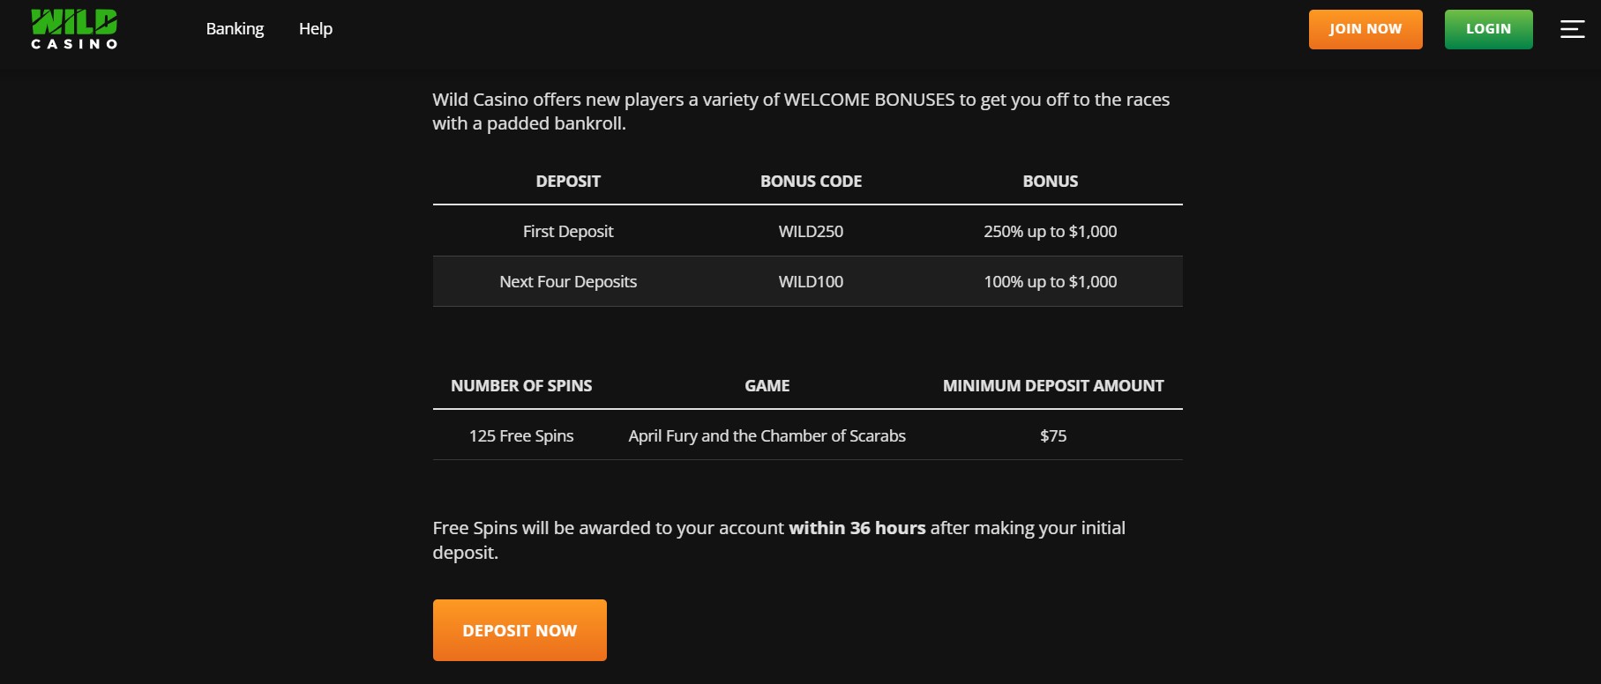The width and height of the screenshot is (1601, 684).
Task: Hit the DEPOSIT NOW button
Action: click(x=520, y=630)
